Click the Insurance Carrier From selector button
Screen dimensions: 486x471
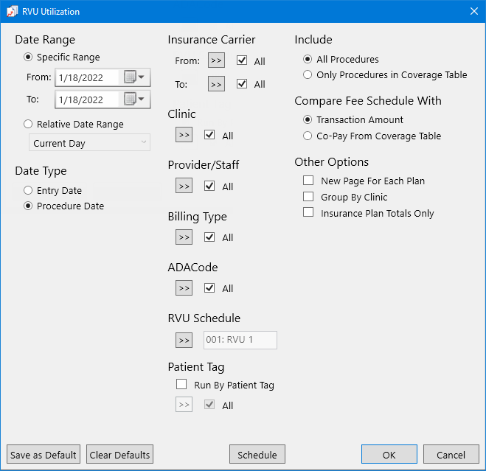click(x=216, y=61)
